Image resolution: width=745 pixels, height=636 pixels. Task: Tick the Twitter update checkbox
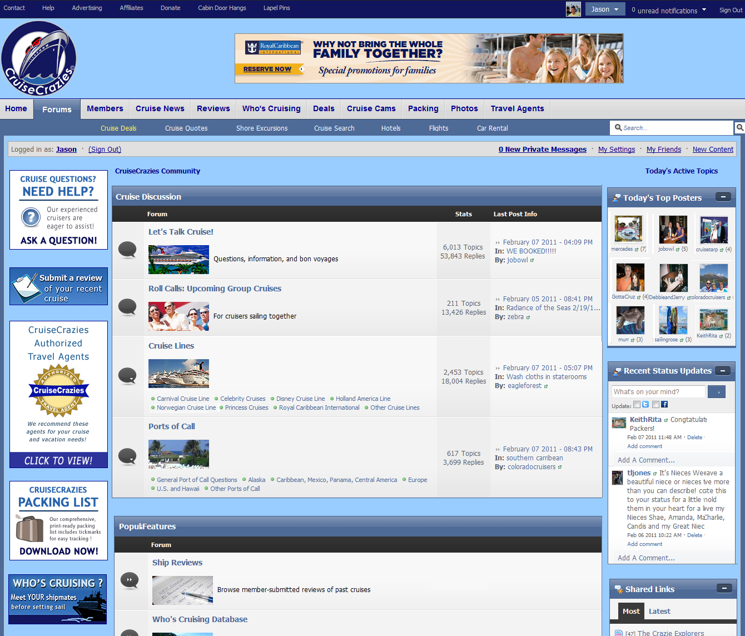coord(637,405)
